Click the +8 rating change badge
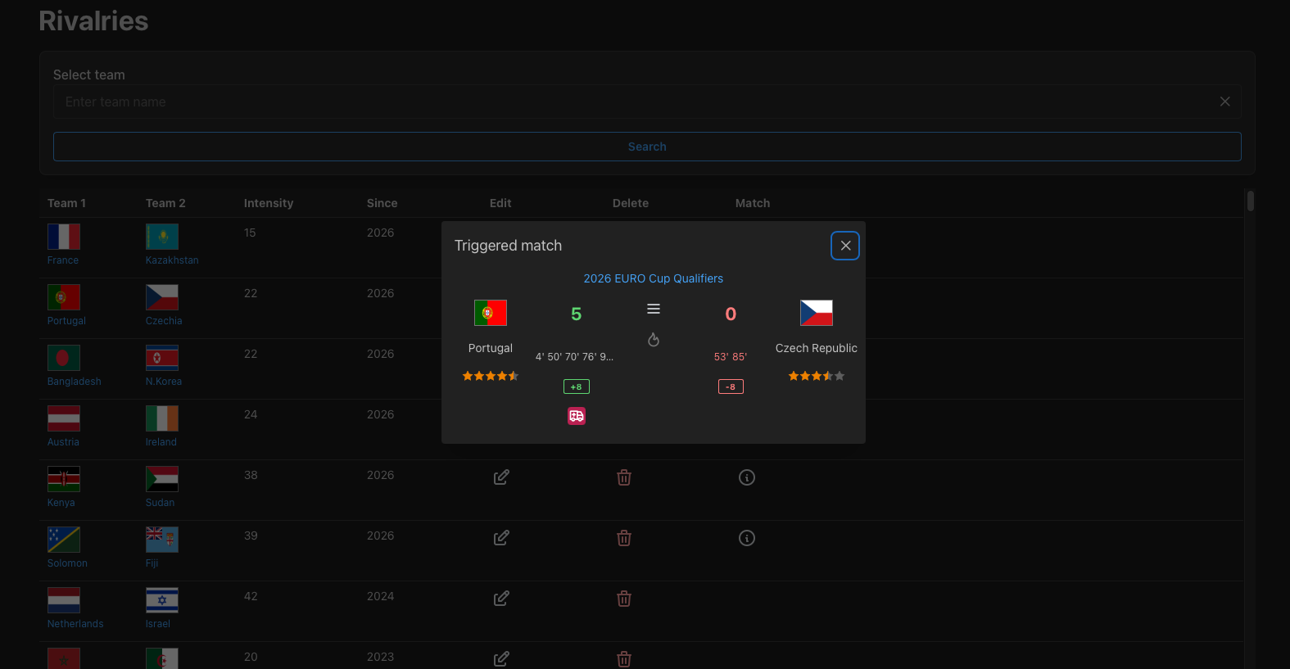 click(x=577, y=386)
